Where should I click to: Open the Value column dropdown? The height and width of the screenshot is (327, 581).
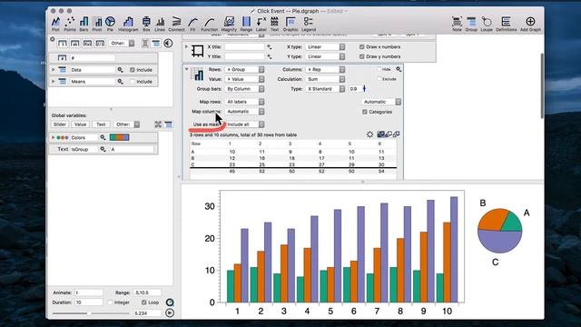coord(244,79)
